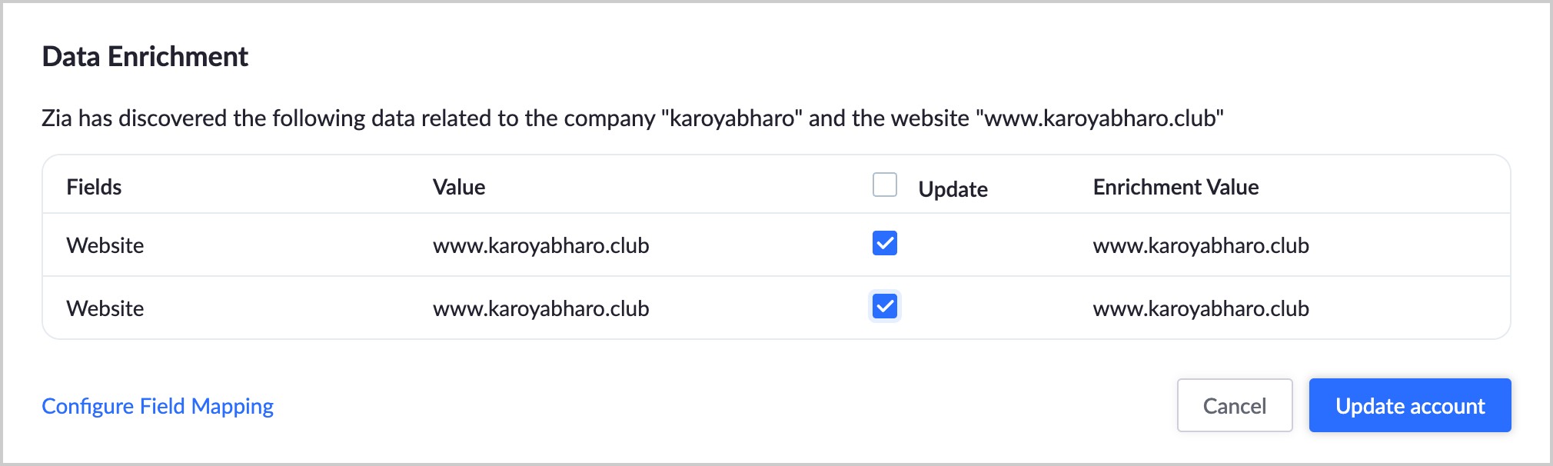1553x466 pixels.
Task: Click the second row's Website field label
Action: pos(105,308)
